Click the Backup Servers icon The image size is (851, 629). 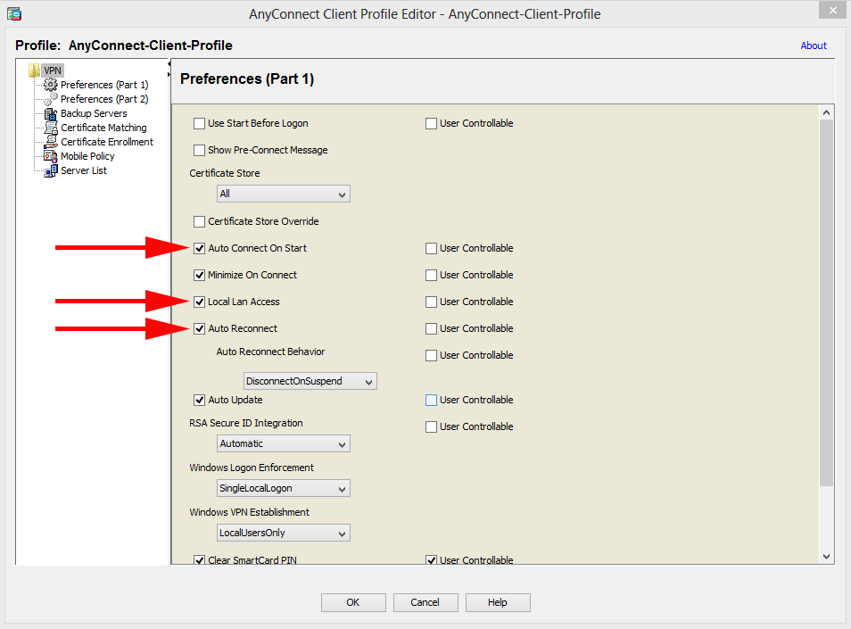(51, 113)
